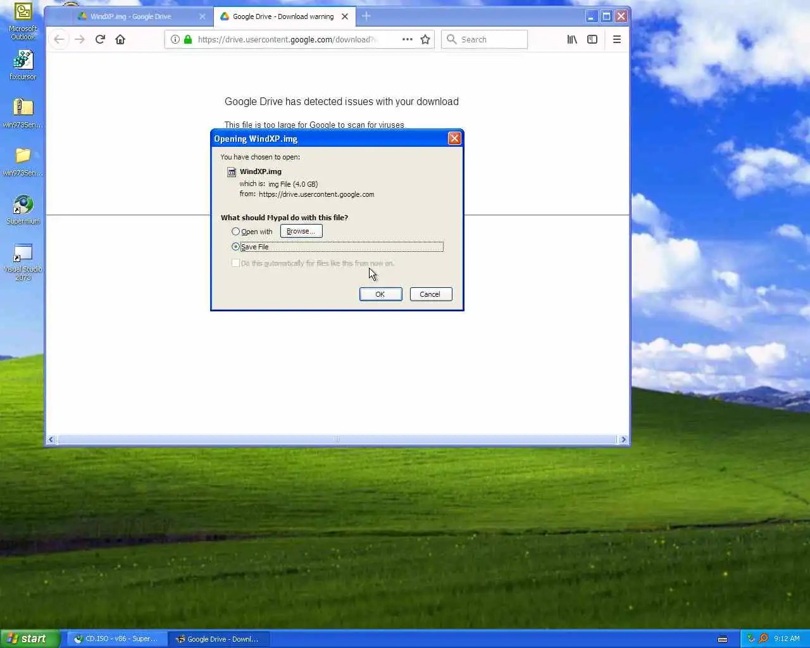The width and height of the screenshot is (810, 648).
Task: Click the orange tray icon beside the clock
Action: (763, 639)
